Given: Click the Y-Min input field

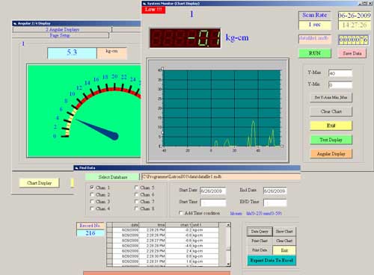Looking at the screenshot, I should [x=340, y=85].
